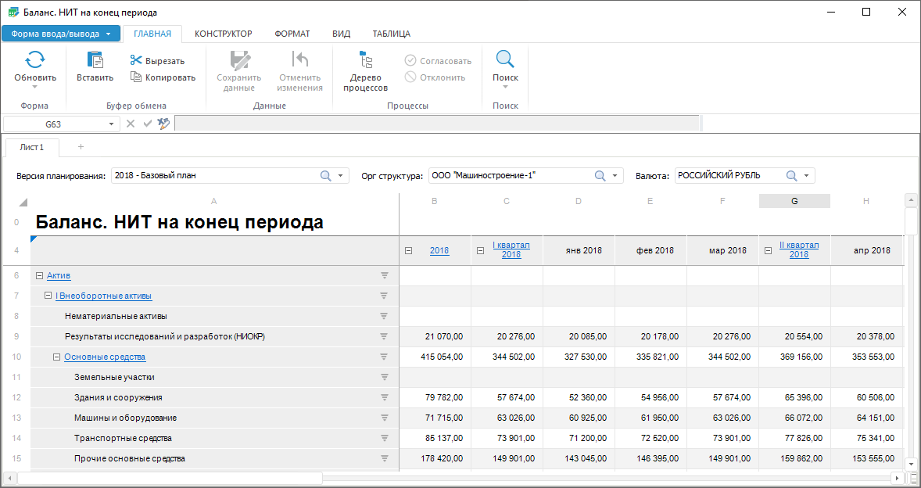The height and width of the screenshot is (488, 921).
Task: Click the Обновить refresh icon
Action: 35,60
